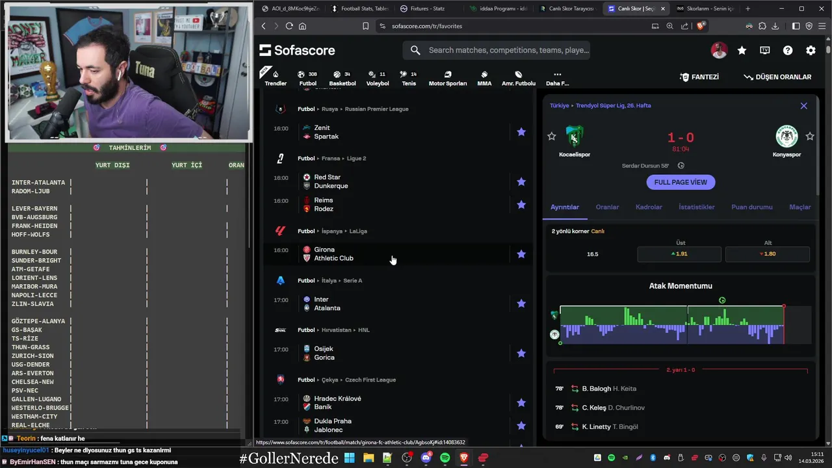Open the Trendyol Süper Lig breadcrumb link

tap(614, 105)
